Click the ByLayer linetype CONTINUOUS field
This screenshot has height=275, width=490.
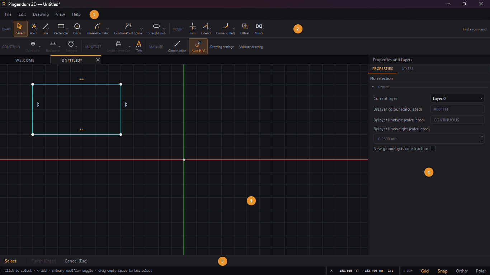click(457, 120)
